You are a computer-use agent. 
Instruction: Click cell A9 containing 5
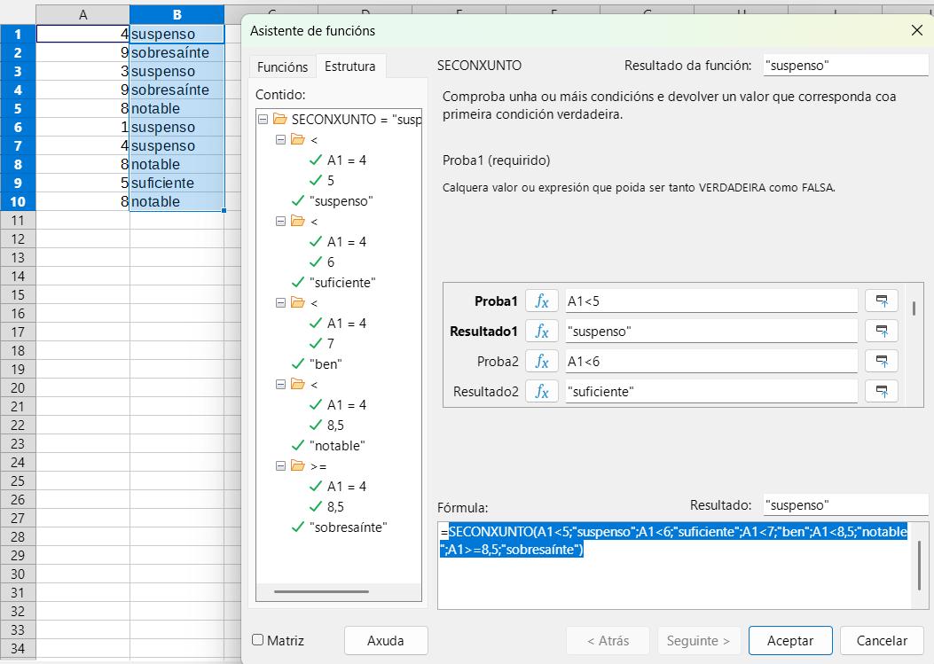[x=82, y=183]
